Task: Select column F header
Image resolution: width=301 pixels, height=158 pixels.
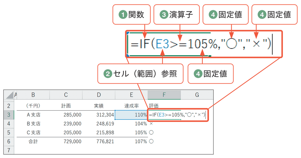Action: click(164, 95)
